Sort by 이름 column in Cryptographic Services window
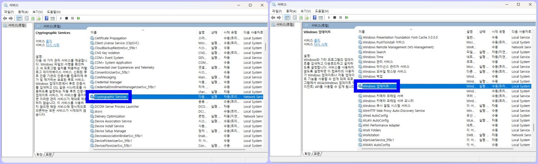Image resolution: width=538 pixels, height=164 pixels. point(143,32)
